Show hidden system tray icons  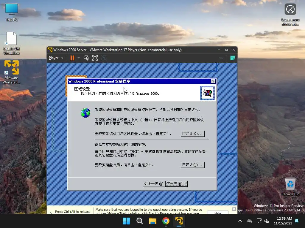[x=240, y=221]
